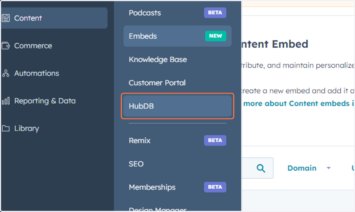Viewport: 355px width, 212px height.
Task: Click the Reporting & Data chart icon
Action: click(x=6, y=101)
